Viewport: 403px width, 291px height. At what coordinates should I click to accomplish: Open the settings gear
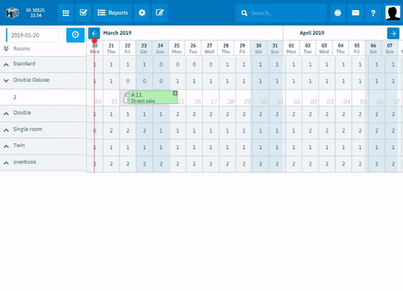142,13
